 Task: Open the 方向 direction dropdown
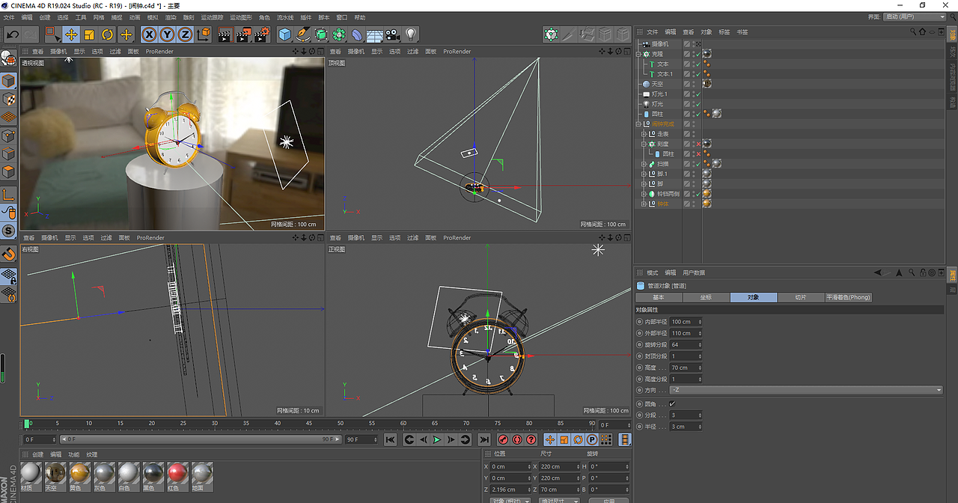tap(806, 390)
